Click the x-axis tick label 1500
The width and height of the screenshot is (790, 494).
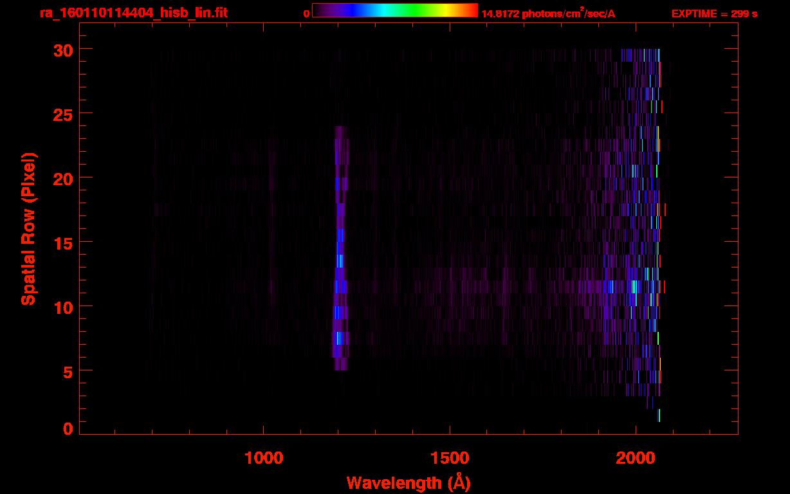450,458
